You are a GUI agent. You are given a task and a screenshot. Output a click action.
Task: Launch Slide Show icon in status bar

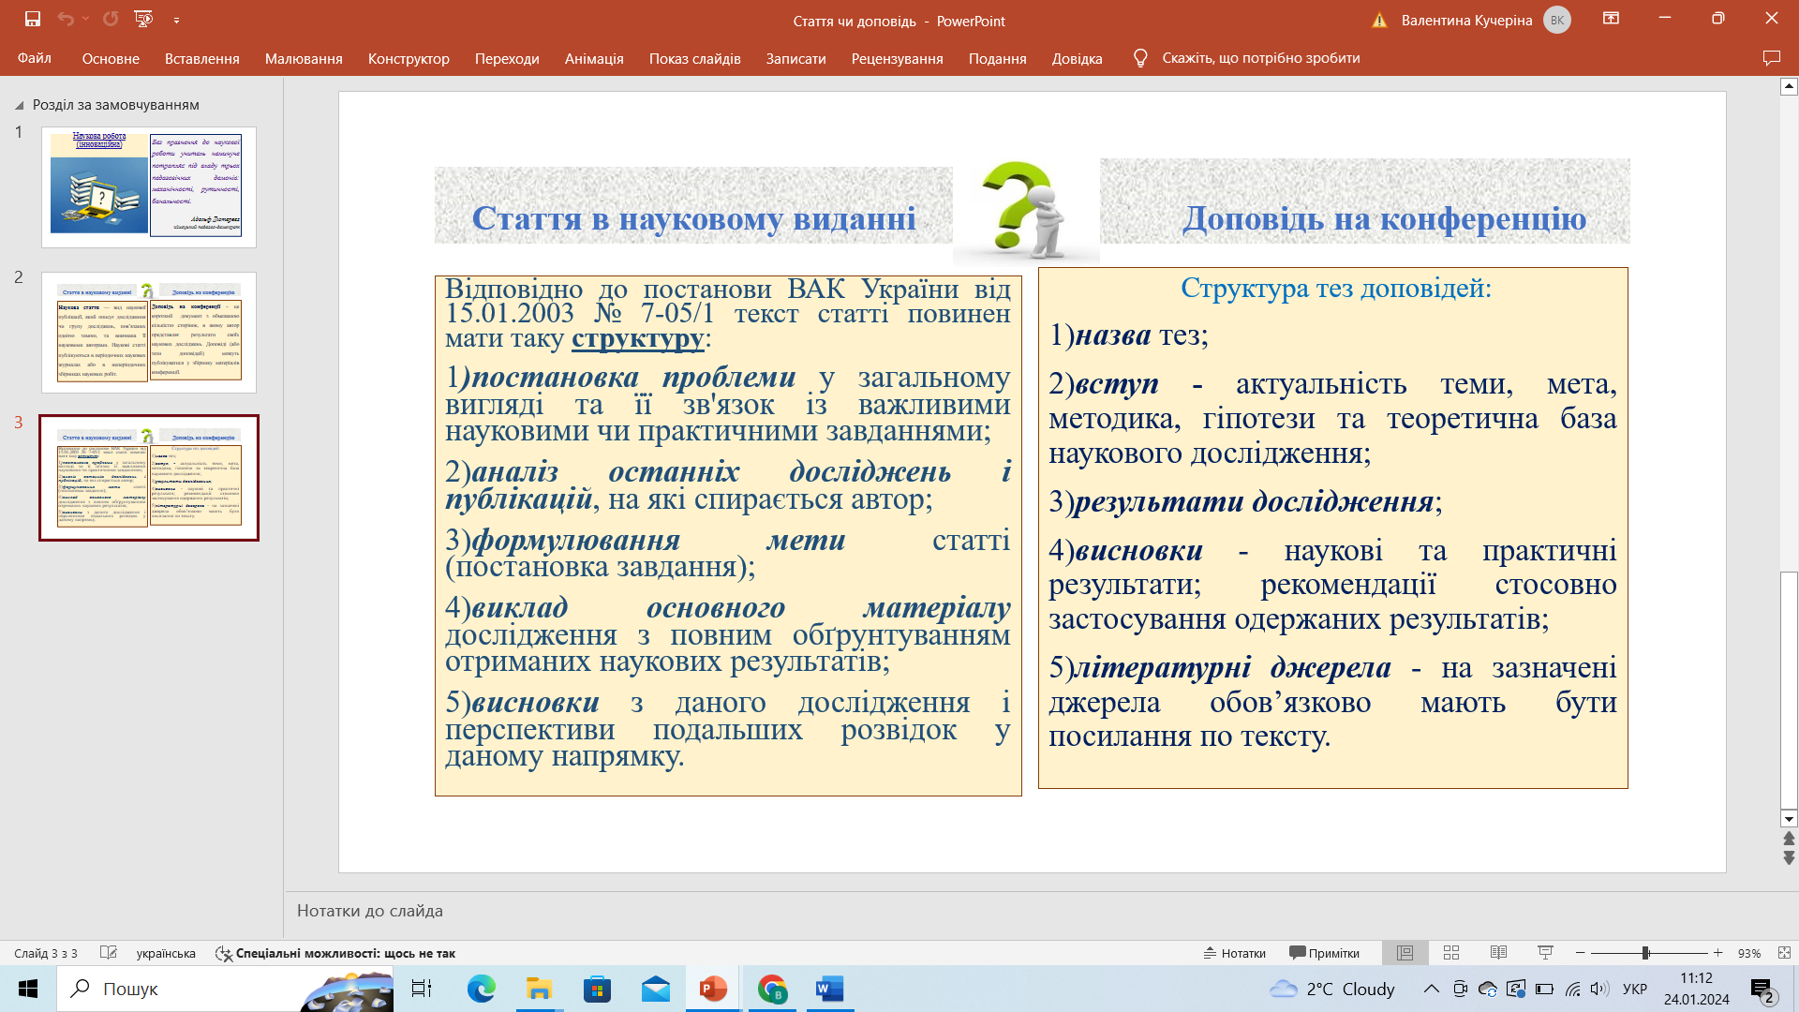click(1545, 953)
